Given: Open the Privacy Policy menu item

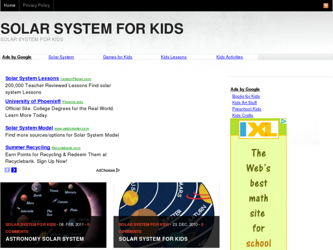Looking at the screenshot, I should pos(36,6).
